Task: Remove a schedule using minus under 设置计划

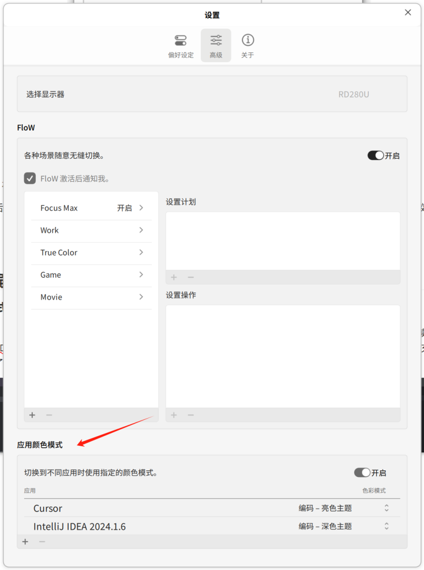Action: [190, 277]
